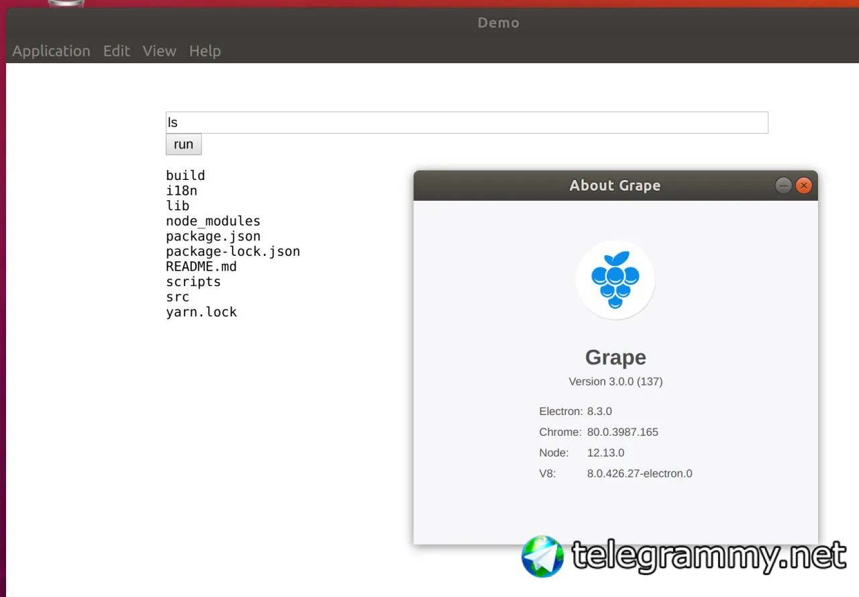The image size is (859, 597).
Task: Click the 'Version 3.0.0 (137)' text
Action: point(615,381)
